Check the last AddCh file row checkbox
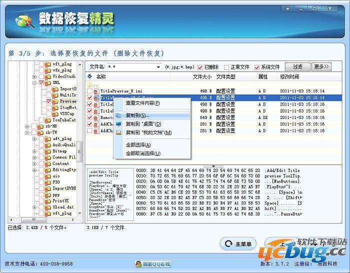 coord(89,130)
